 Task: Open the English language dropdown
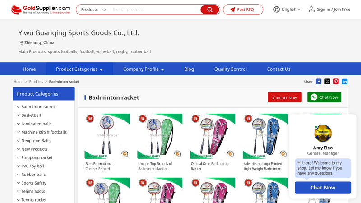(x=291, y=9)
